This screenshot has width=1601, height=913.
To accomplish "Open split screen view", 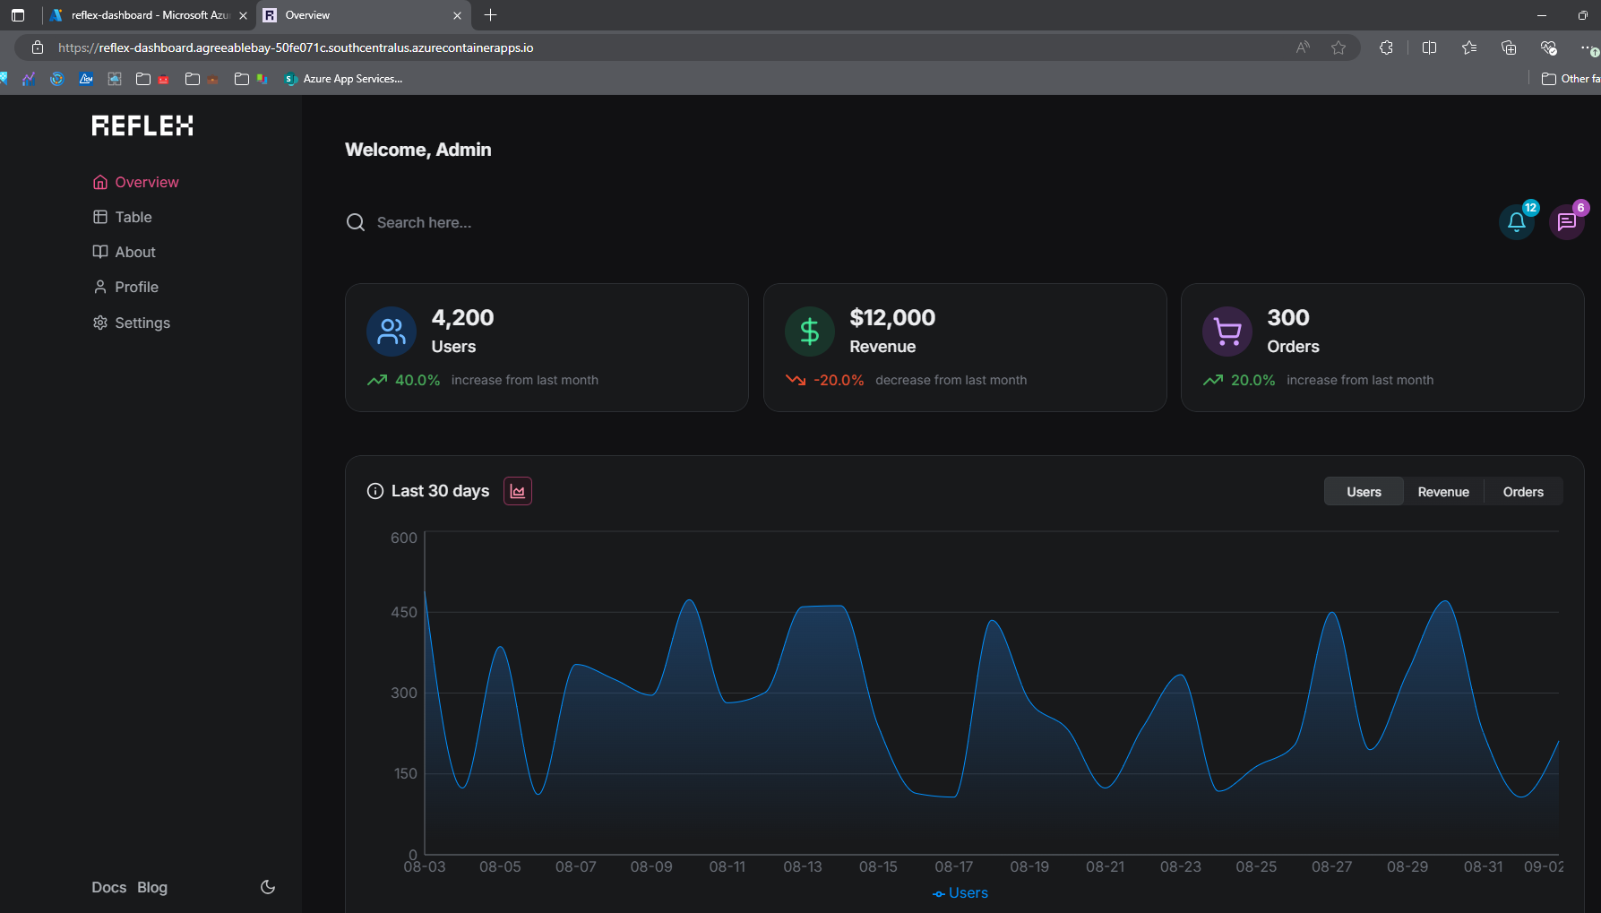I will (x=1430, y=47).
